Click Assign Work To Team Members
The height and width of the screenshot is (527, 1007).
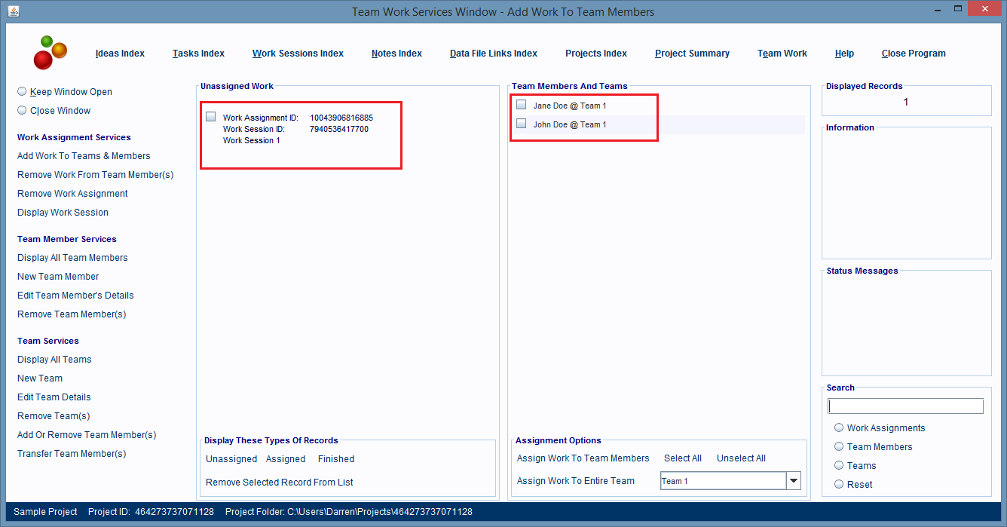(x=583, y=458)
